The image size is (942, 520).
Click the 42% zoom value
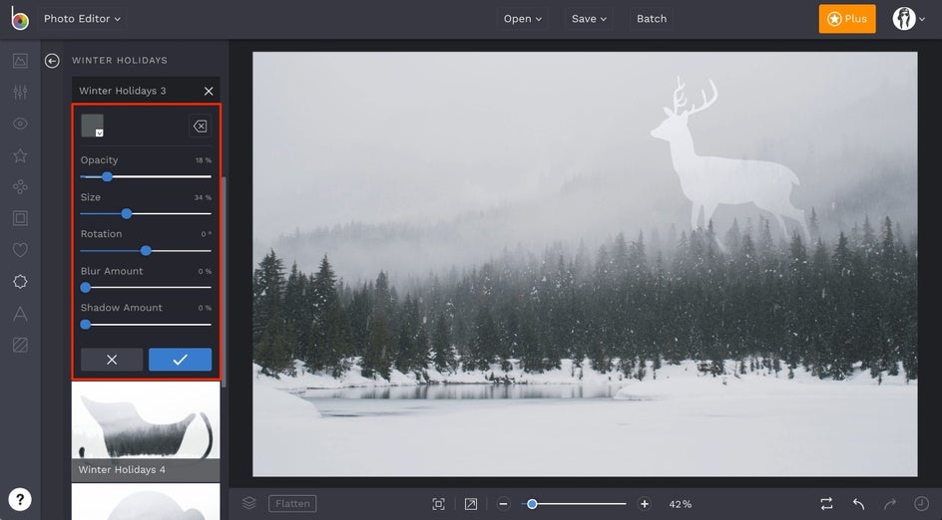[x=681, y=504]
